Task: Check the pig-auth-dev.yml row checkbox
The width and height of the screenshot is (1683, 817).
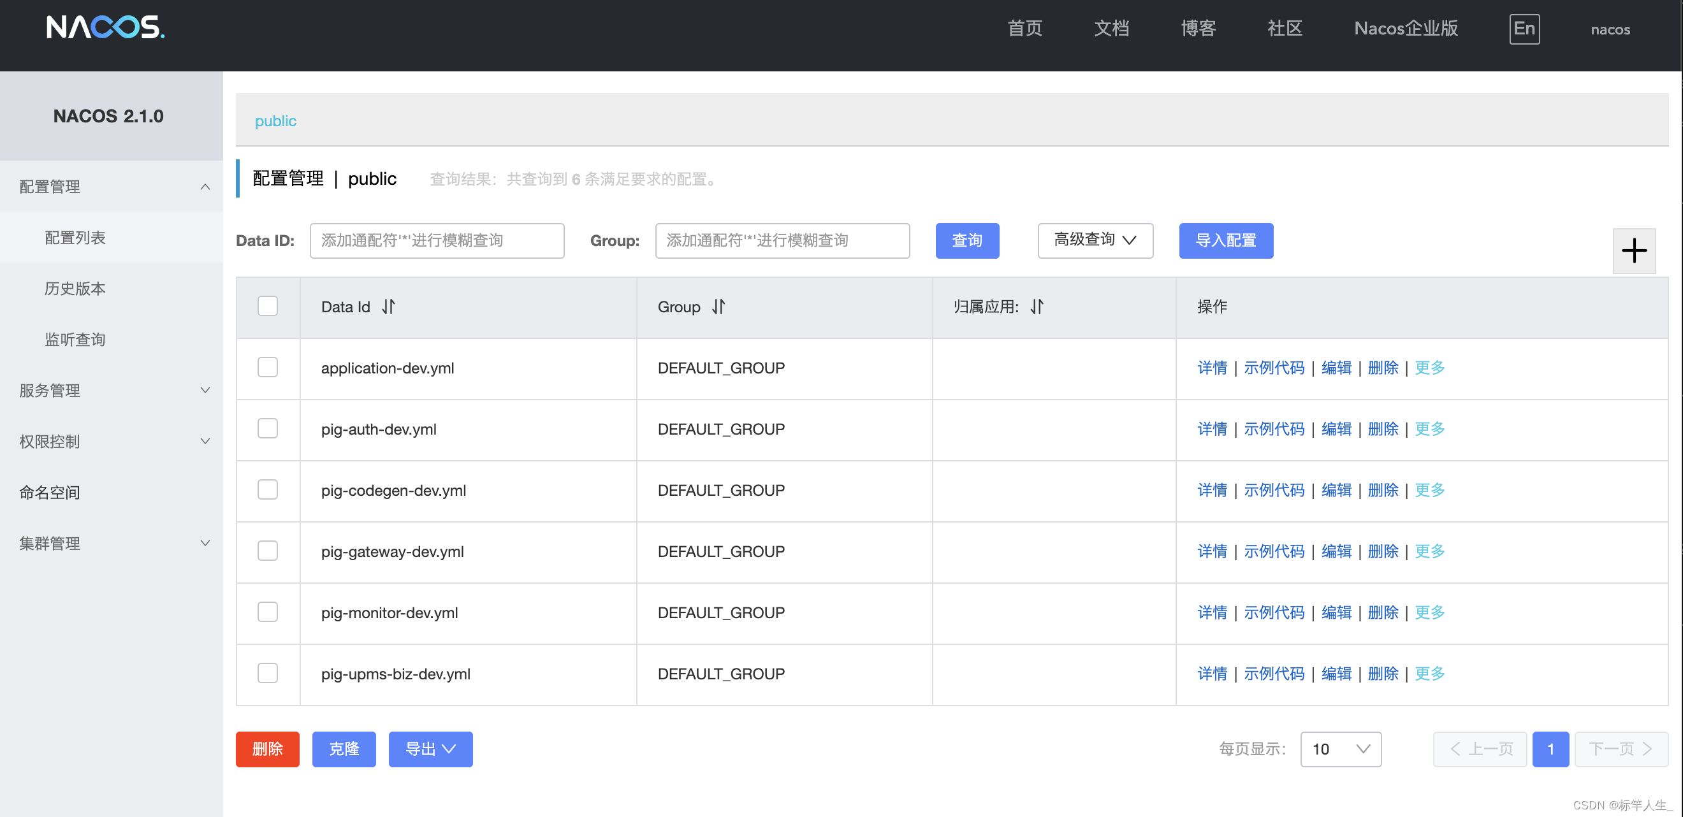Action: pyautogui.click(x=267, y=428)
